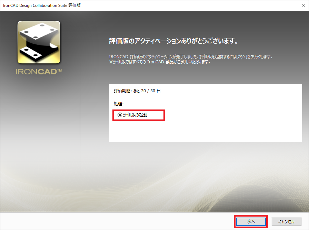Click the 処理: label
Image resolution: width=309 pixels, height=230 pixels.
(119, 104)
